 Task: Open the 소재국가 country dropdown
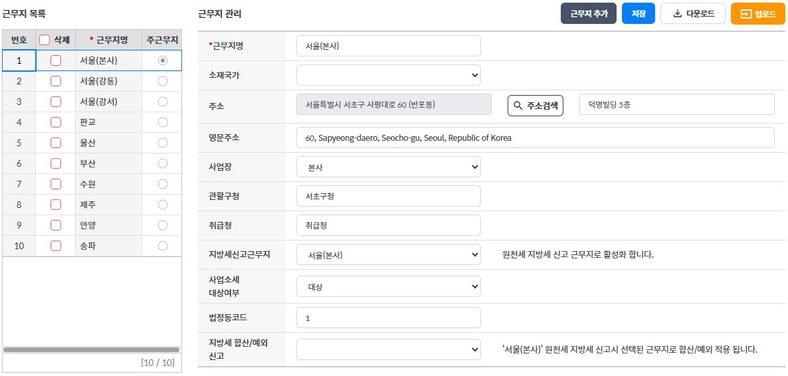388,75
